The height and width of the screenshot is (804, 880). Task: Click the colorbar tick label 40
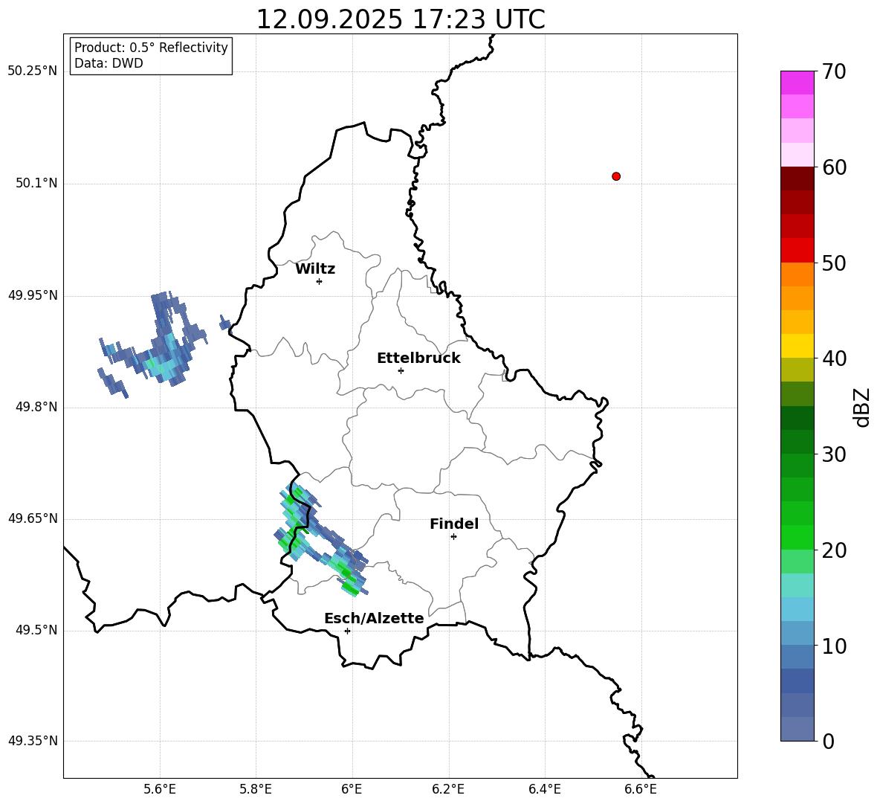(833, 358)
